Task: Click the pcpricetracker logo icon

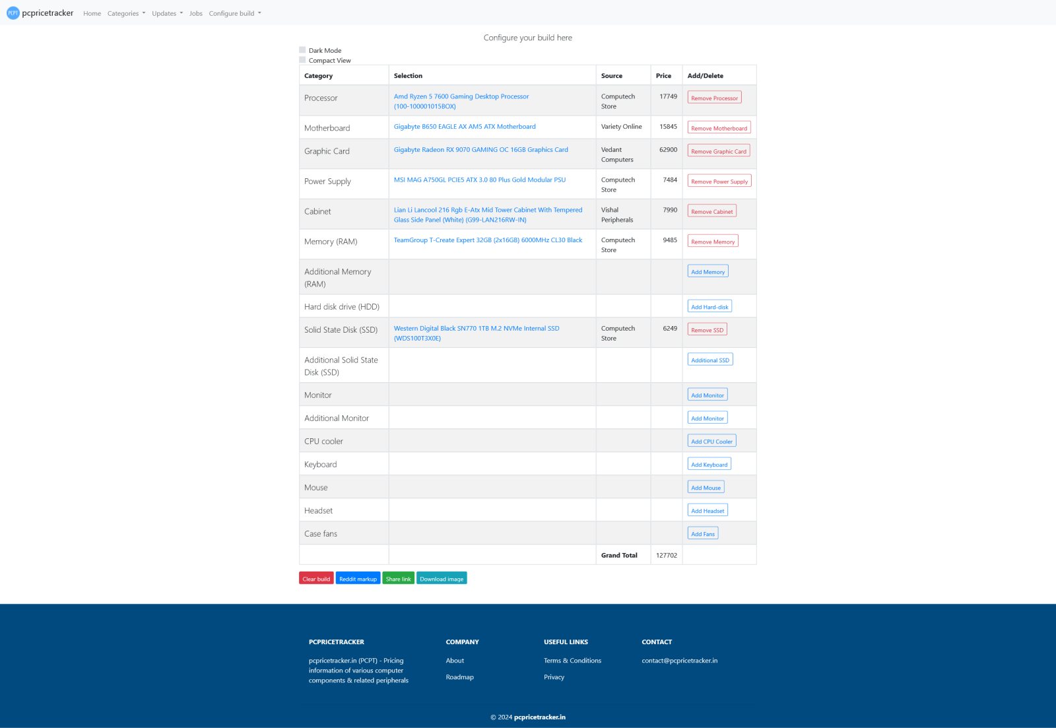Action: [13, 13]
